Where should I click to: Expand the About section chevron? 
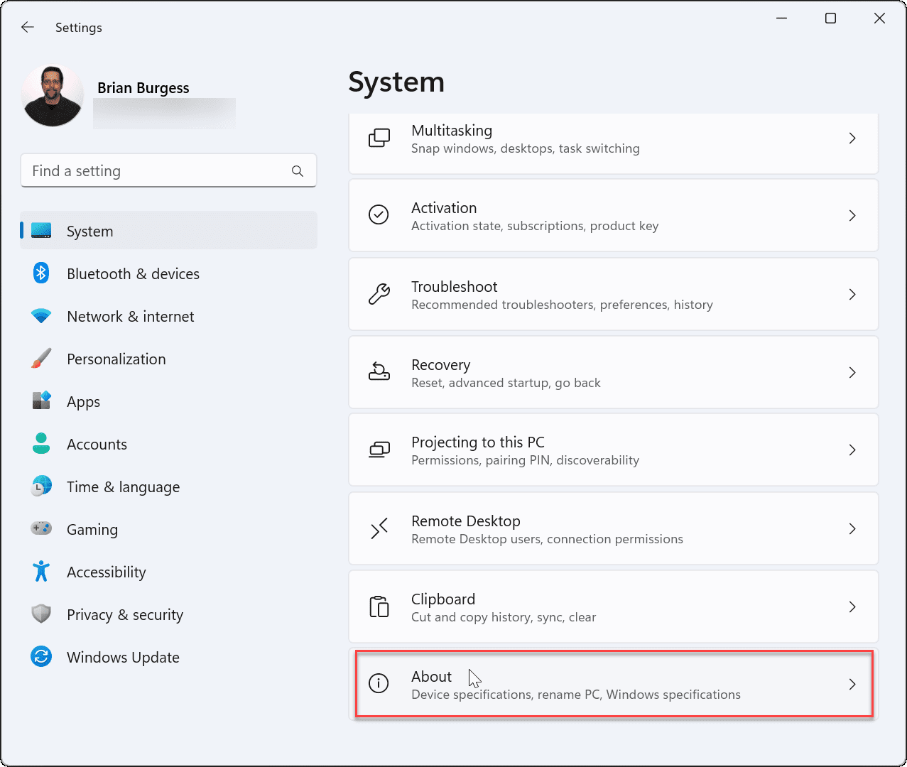[852, 684]
